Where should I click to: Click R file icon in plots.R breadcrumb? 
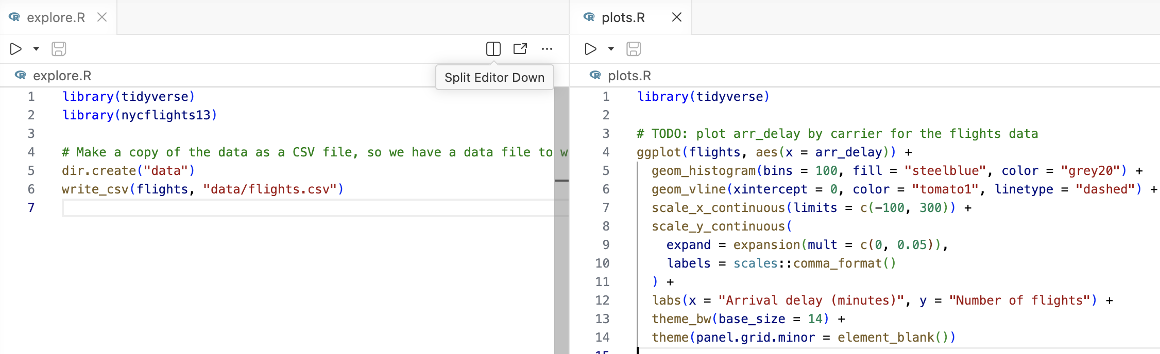click(595, 75)
